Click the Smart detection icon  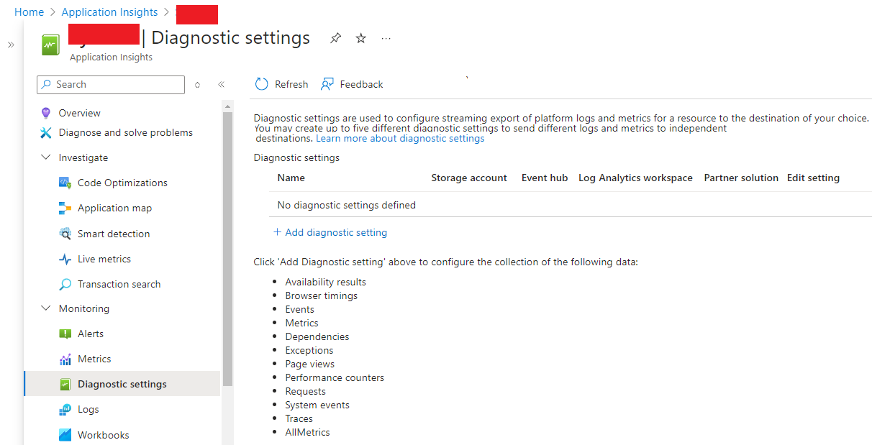tap(65, 234)
